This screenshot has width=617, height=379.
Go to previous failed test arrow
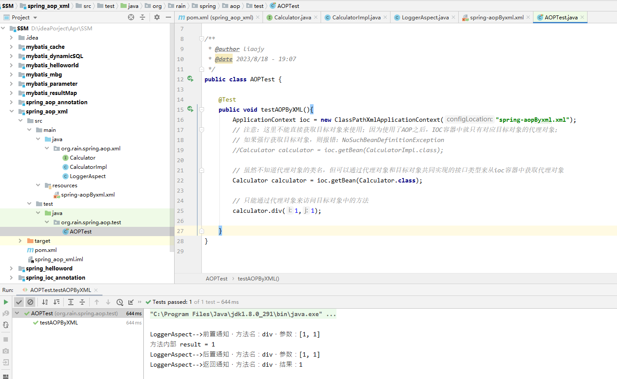tap(97, 302)
